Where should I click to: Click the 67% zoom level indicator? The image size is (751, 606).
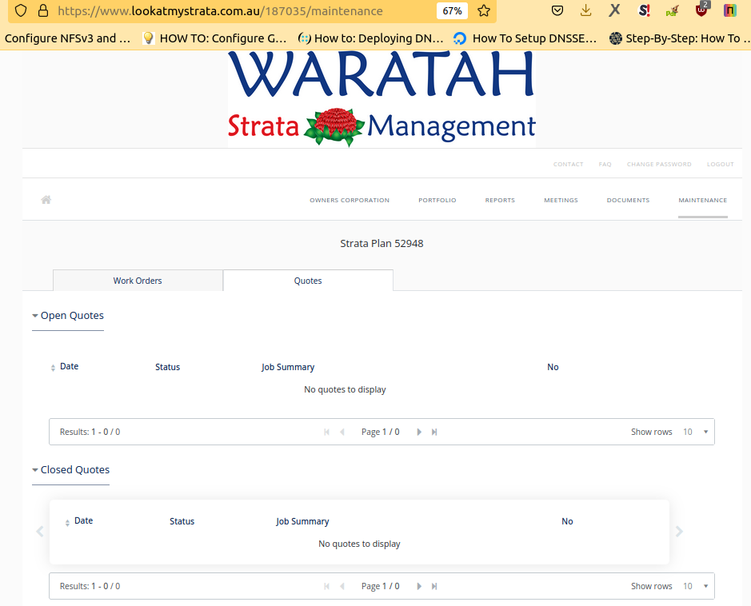(x=452, y=11)
